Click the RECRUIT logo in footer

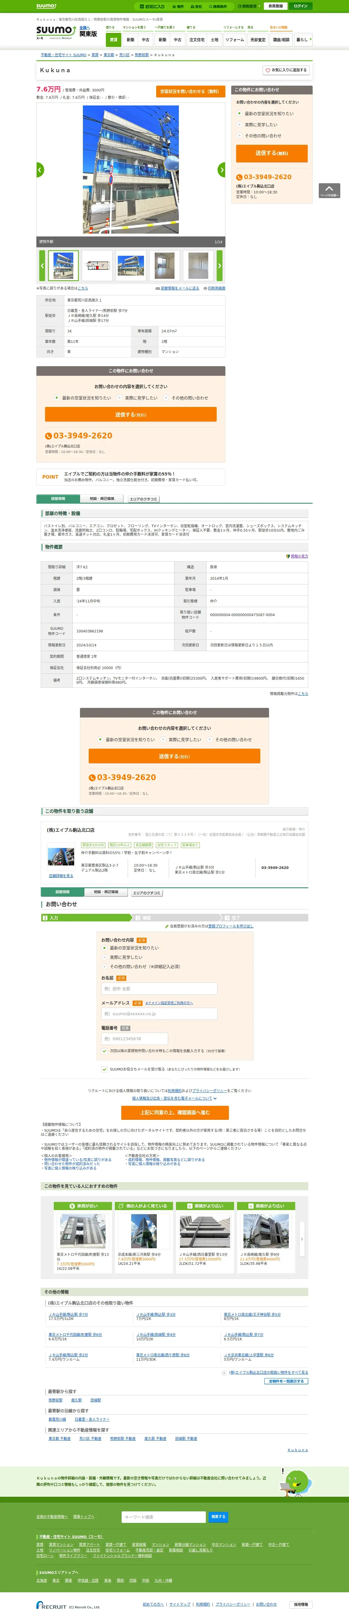click(51, 1605)
